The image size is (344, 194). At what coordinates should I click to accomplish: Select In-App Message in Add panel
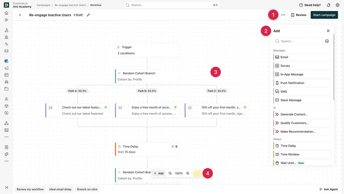pos(302,74)
